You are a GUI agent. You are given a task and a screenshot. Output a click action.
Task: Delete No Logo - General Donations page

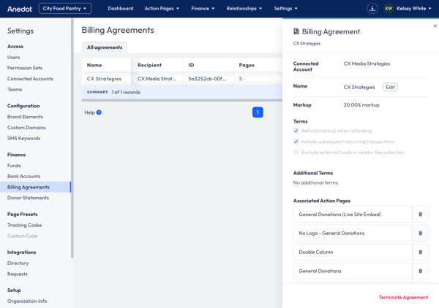(420, 233)
